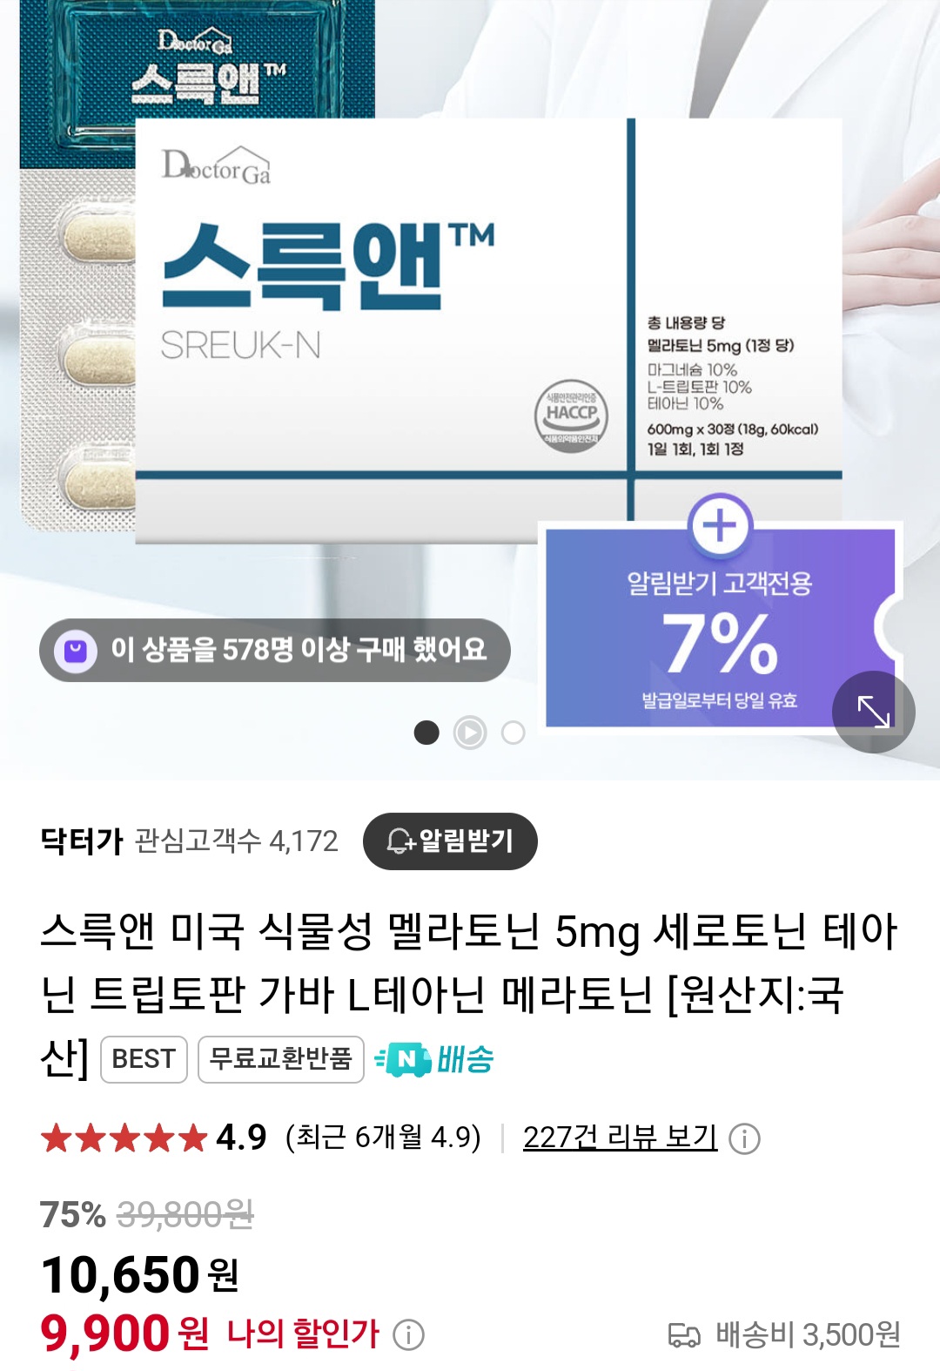
Task: Click the star rating icons
Action: coord(124,1138)
